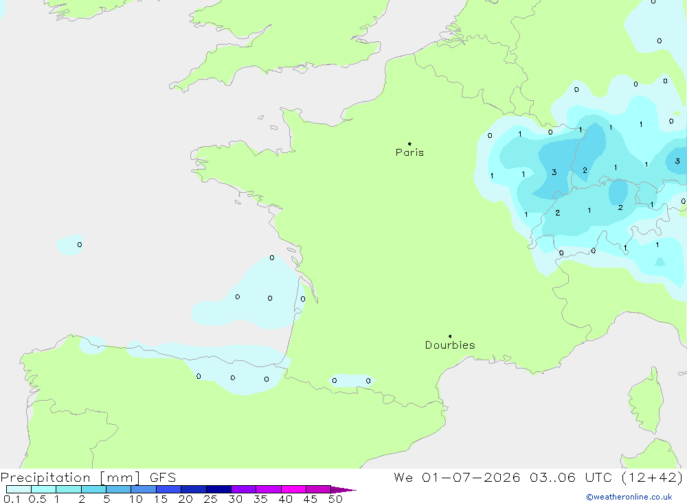Pick the 0.5–1 mm legend swatch
687x503 pixels.
pyautogui.click(x=44, y=489)
